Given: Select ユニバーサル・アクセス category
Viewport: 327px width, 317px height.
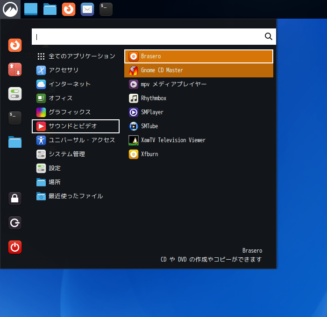Looking at the screenshot, I should [x=76, y=140].
